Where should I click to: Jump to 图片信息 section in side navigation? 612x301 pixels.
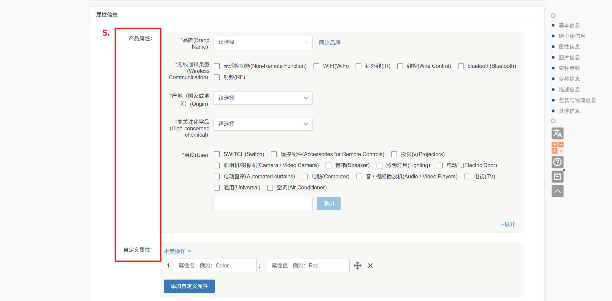[569, 57]
